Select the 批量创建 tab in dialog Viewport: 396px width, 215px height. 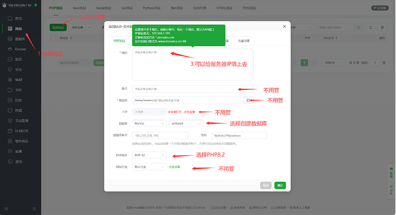click(244, 41)
